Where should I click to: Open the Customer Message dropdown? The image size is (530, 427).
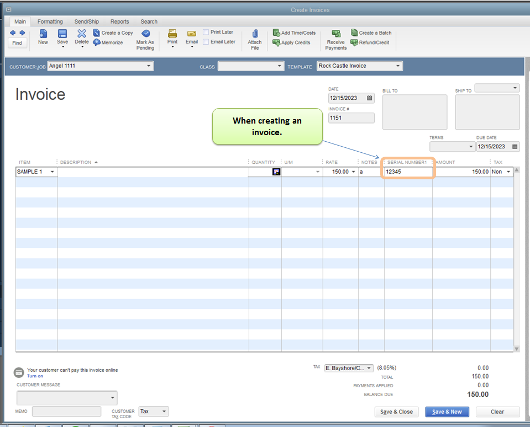click(113, 398)
